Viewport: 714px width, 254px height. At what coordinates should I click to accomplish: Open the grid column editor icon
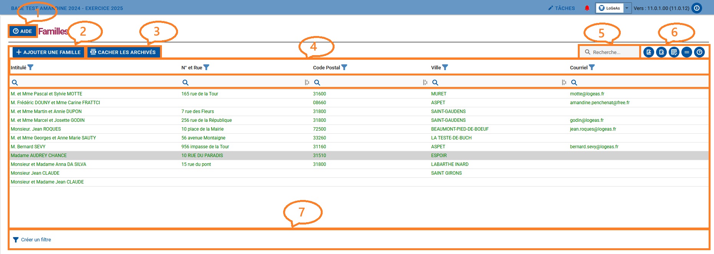[674, 52]
